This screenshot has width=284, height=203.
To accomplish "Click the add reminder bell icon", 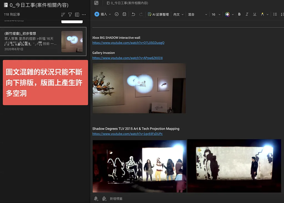I will [x=96, y=199].
